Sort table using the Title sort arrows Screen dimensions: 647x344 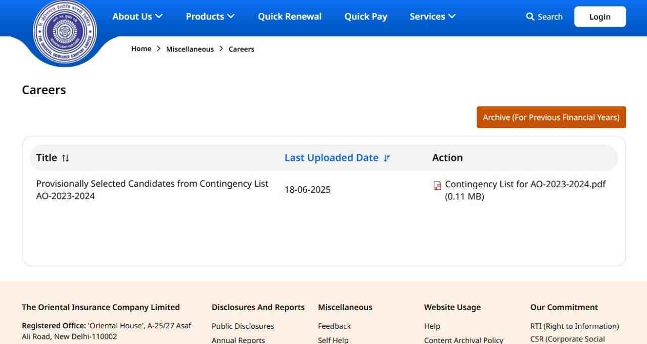click(x=65, y=158)
